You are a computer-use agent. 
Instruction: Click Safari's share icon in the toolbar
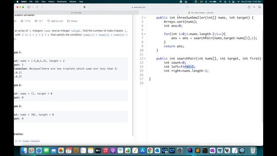click(249, 7)
